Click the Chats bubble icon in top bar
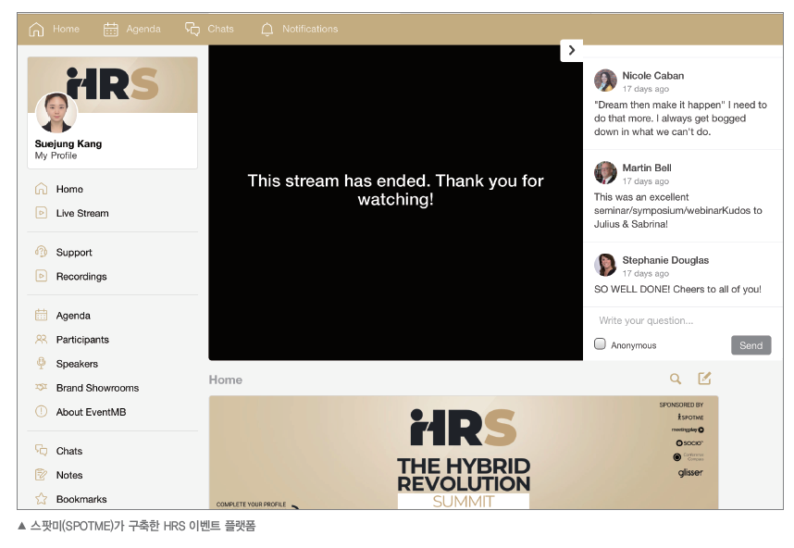 [x=192, y=30]
